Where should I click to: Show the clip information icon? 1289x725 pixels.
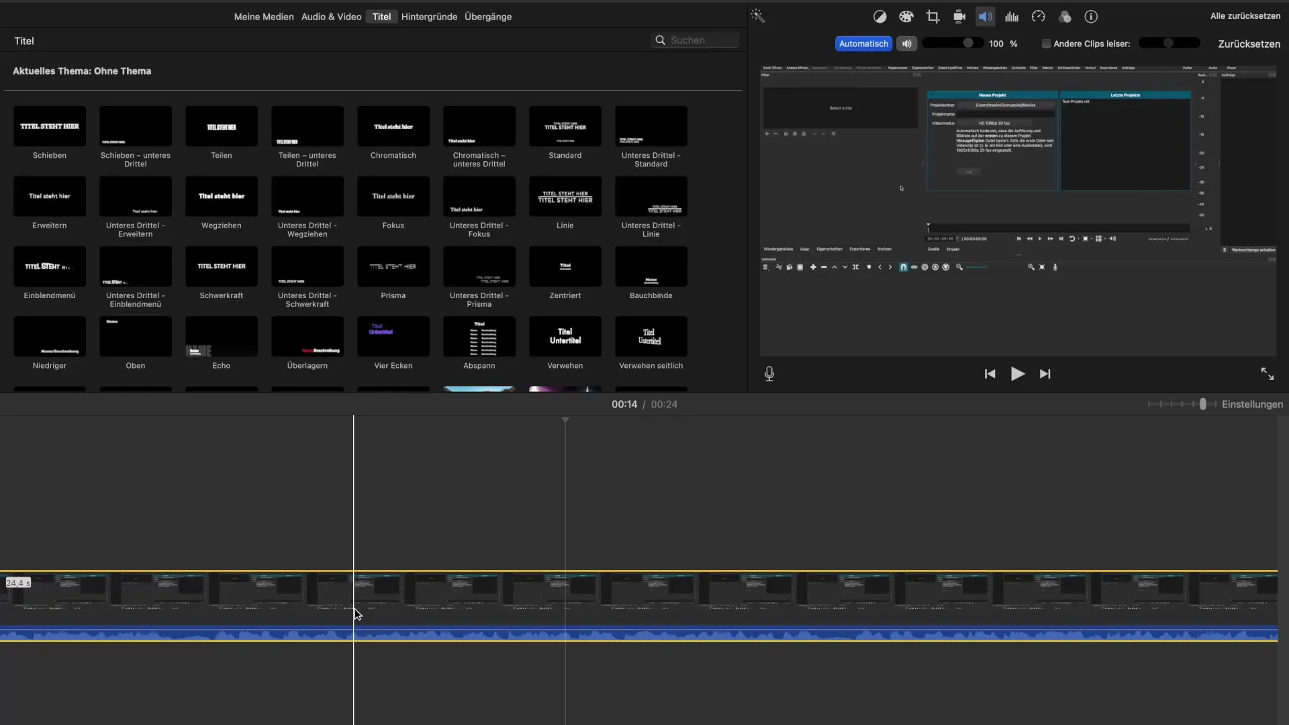tap(1091, 17)
